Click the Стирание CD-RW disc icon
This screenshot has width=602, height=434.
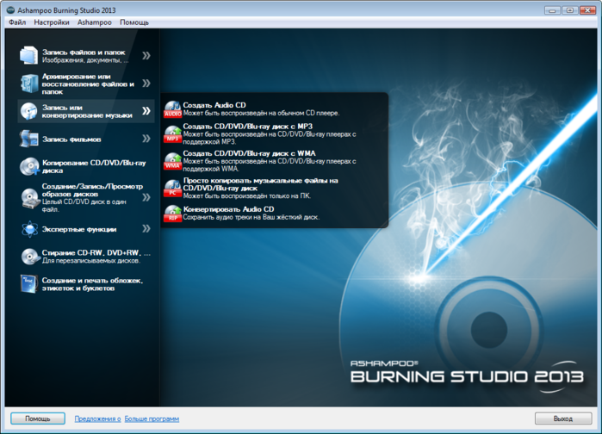pyautogui.click(x=30, y=257)
